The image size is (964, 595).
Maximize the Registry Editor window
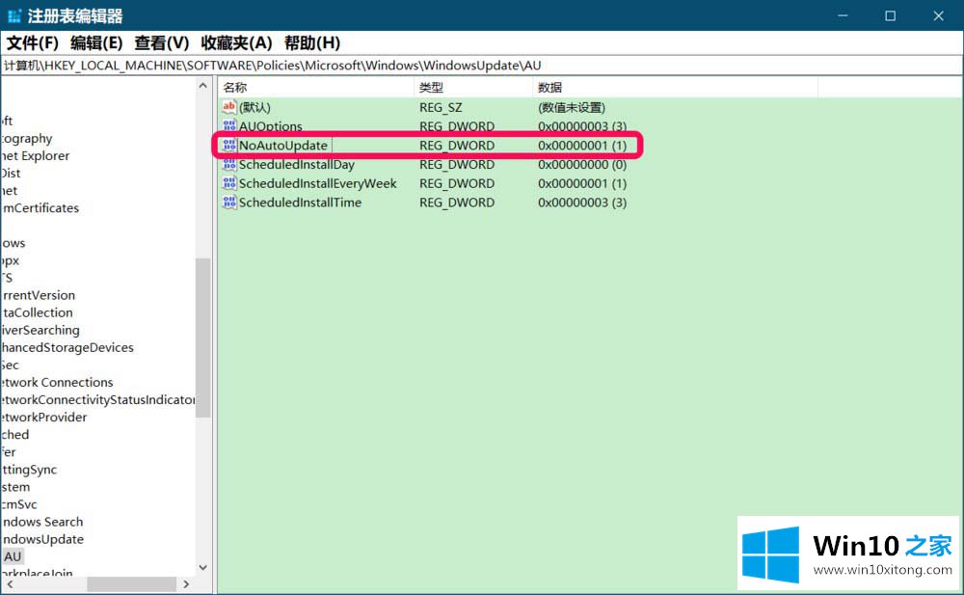(x=890, y=15)
